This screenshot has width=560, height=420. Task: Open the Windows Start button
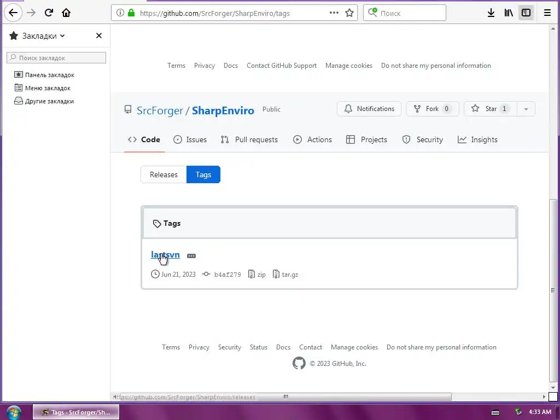(x=14, y=412)
